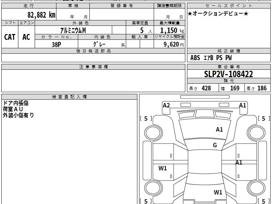Click the A2 damage mark on the diagram
The width and height of the screenshot is (272, 204).
pos(166,105)
